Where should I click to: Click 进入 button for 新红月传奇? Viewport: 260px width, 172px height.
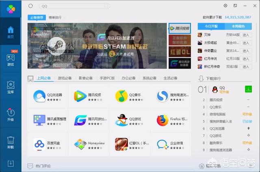tap(246, 67)
